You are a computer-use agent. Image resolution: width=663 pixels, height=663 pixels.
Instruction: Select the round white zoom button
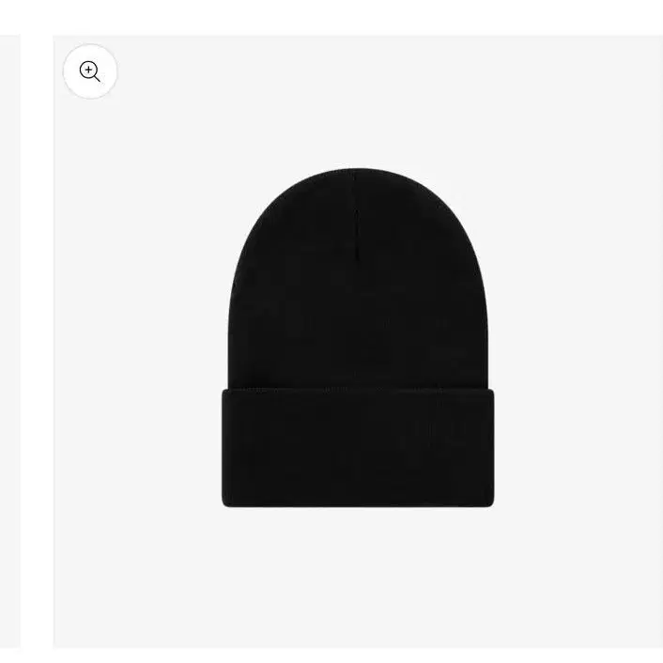tap(90, 71)
